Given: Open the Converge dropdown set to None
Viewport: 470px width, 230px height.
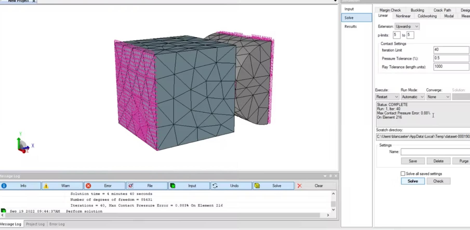Looking at the screenshot, I should point(438,97).
